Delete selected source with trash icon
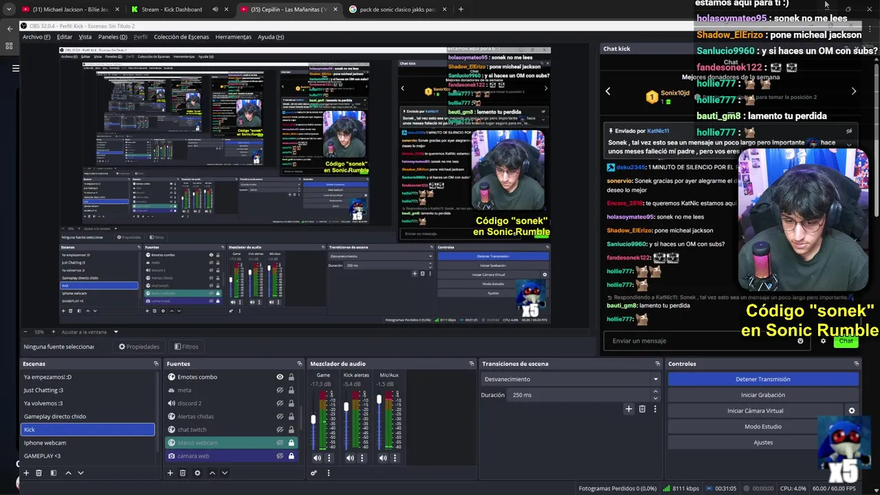 pyautogui.click(x=182, y=473)
